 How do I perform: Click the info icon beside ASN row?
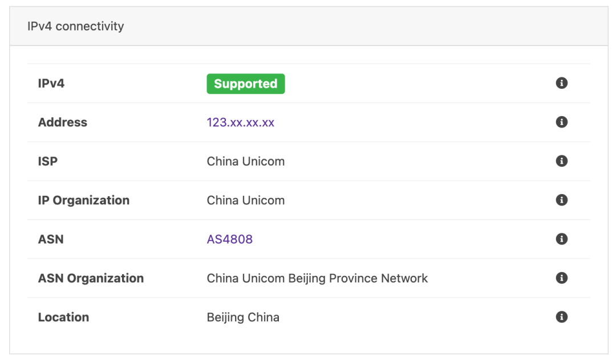(561, 239)
